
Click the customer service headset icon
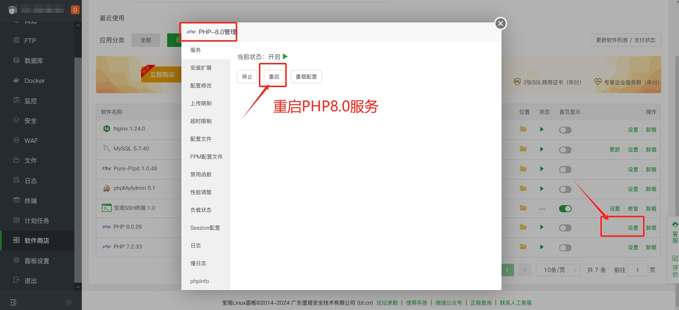[675, 225]
